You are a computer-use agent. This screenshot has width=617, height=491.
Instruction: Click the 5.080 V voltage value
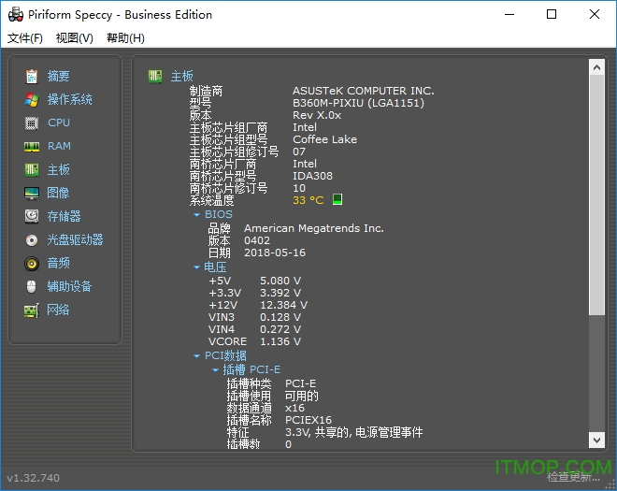tap(280, 281)
